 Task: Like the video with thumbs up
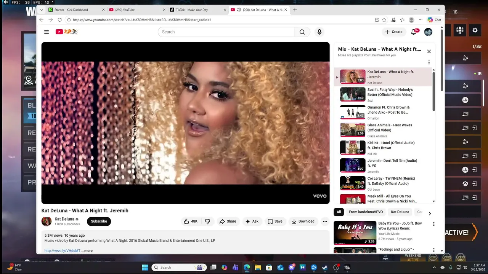[x=191, y=221]
